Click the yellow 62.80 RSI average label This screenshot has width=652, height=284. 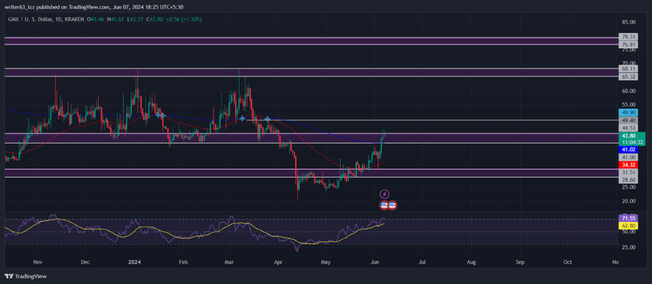point(627,226)
